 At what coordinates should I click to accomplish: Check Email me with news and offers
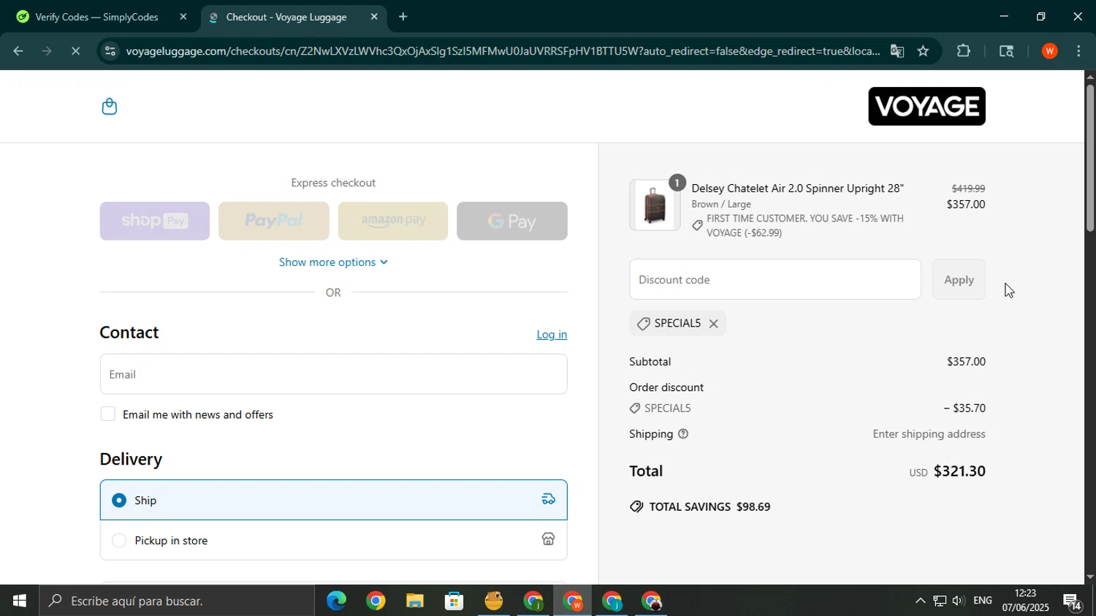pyautogui.click(x=107, y=414)
